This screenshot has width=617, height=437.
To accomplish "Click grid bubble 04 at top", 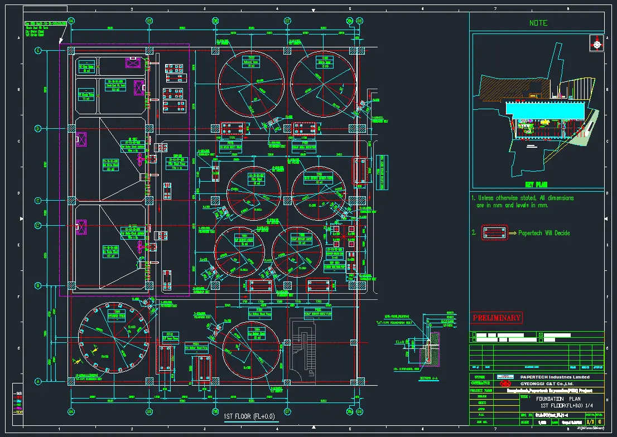I will (x=71, y=21).
